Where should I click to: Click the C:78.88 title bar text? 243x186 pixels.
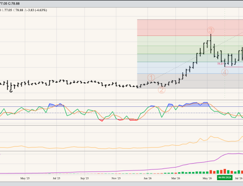(14, 3)
